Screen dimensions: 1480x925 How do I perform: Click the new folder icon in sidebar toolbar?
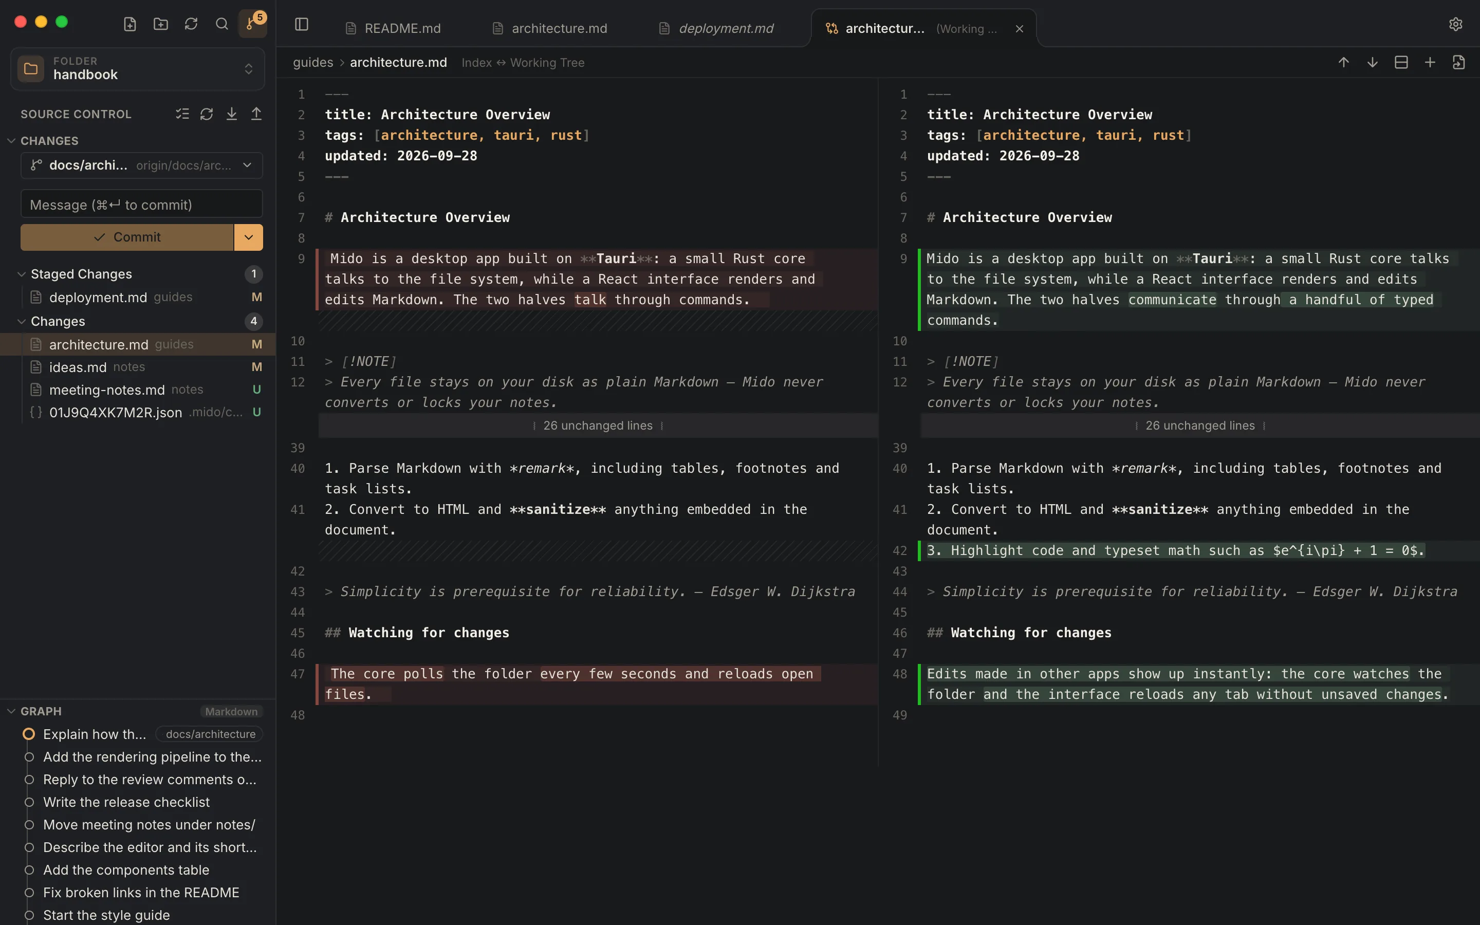160,24
